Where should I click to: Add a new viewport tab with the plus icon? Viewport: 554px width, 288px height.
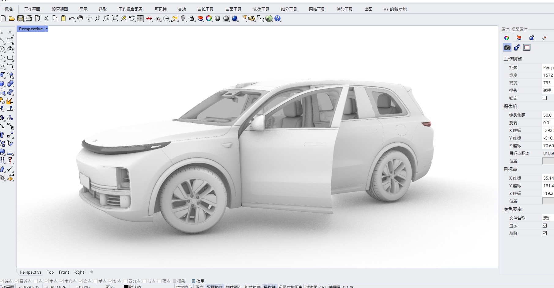91,272
